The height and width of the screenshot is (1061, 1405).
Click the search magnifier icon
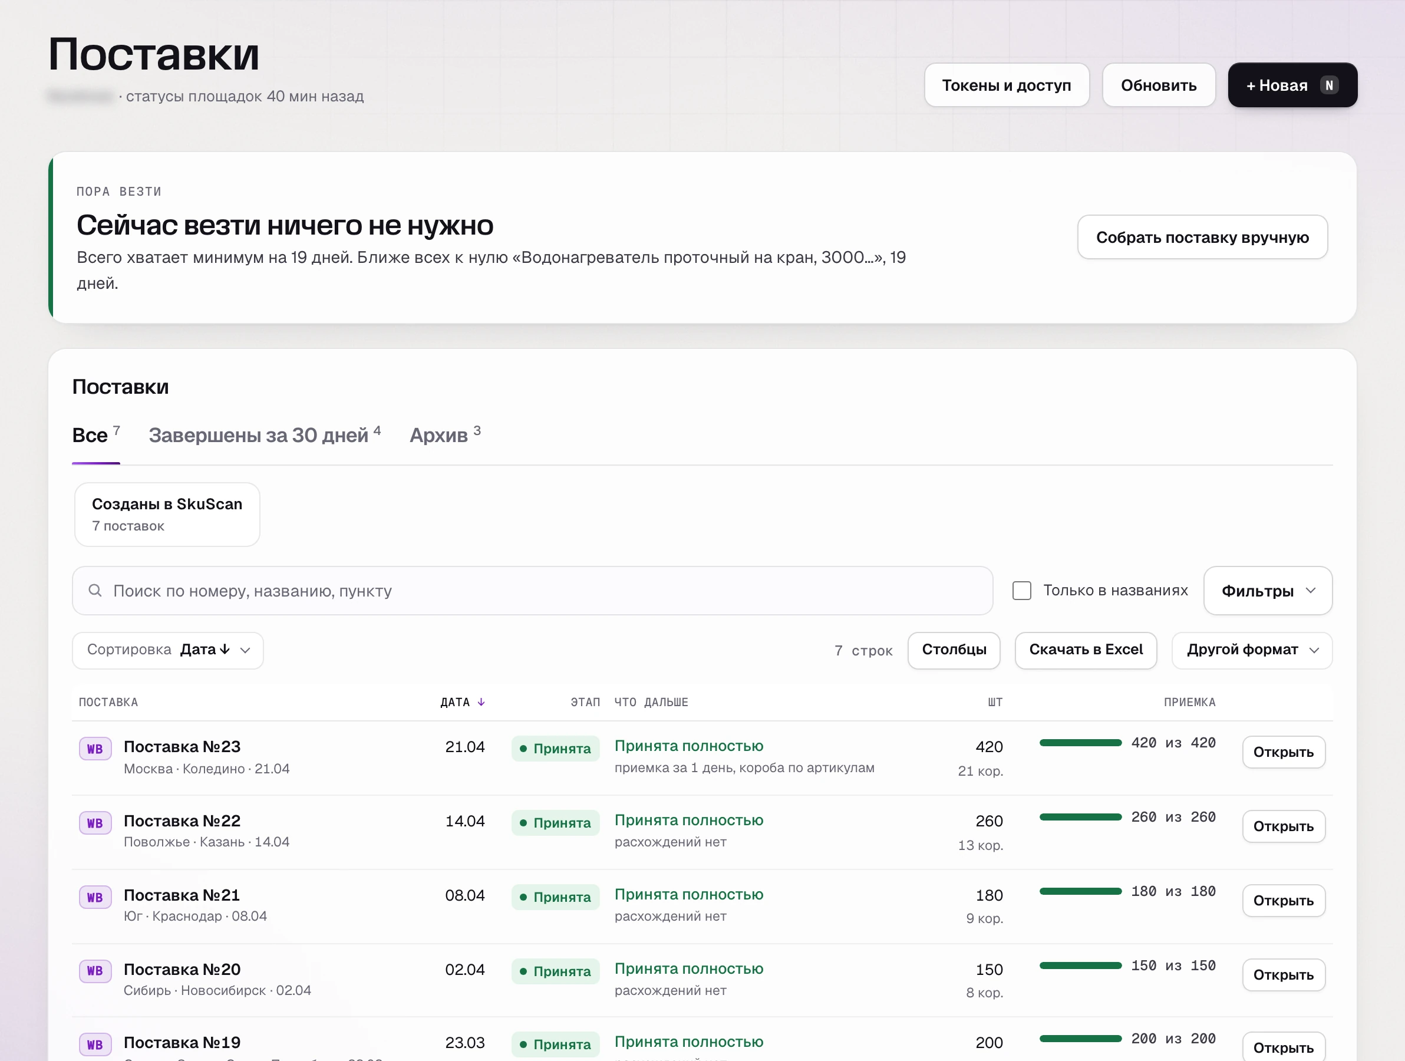click(x=95, y=591)
